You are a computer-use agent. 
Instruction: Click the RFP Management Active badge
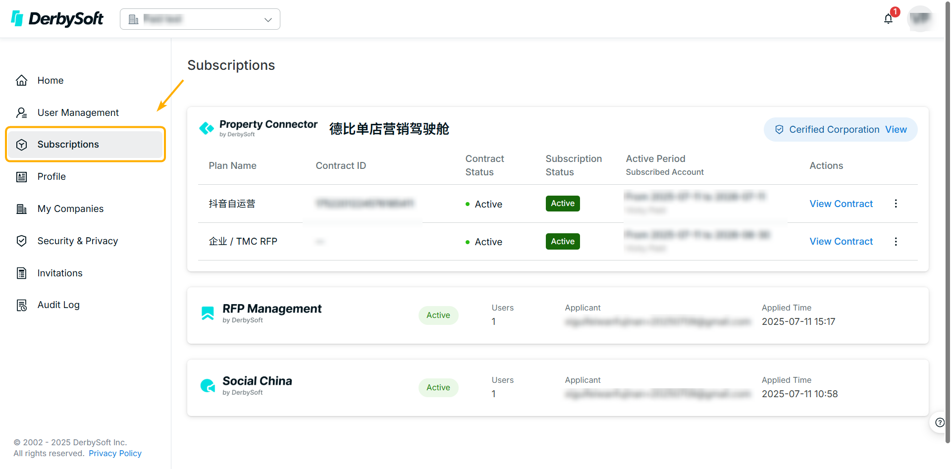coord(438,315)
